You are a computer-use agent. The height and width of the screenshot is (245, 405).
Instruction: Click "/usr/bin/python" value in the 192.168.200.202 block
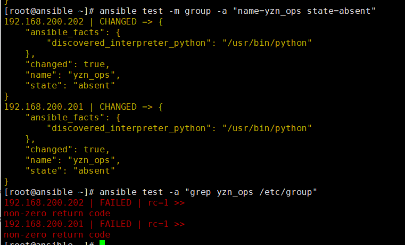point(267,43)
